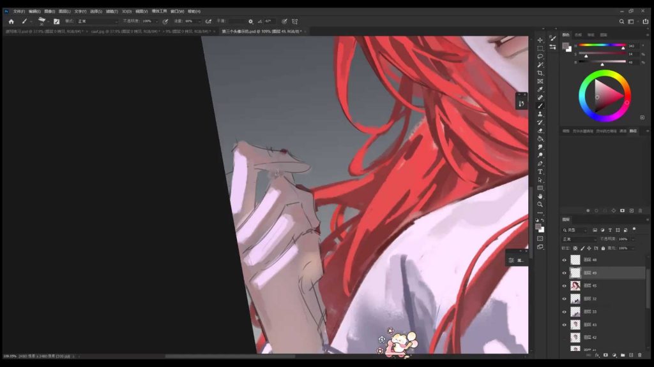
Task: Open the layer blend mode dropdown
Action: coord(578,239)
